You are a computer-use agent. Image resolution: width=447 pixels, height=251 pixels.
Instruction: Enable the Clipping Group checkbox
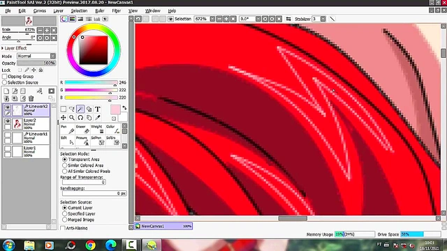pyautogui.click(x=5, y=76)
